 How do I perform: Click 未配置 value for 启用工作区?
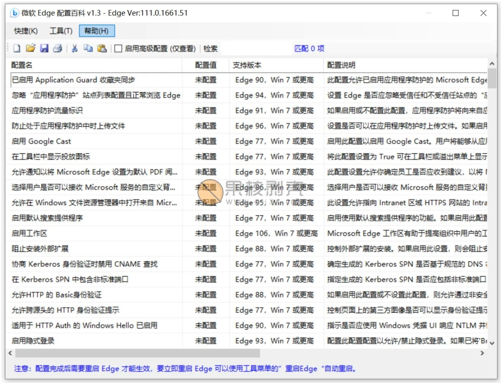206,233
